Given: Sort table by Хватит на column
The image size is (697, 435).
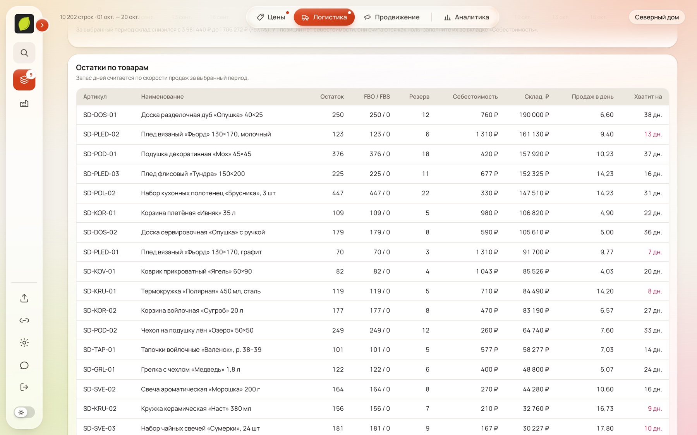Looking at the screenshot, I should click(648, 97).
